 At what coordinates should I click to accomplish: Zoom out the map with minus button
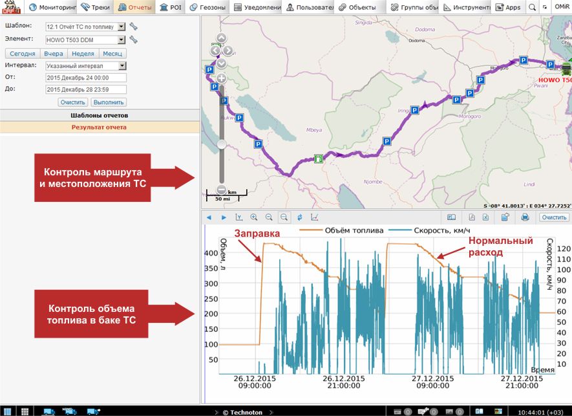coord(222,190)
